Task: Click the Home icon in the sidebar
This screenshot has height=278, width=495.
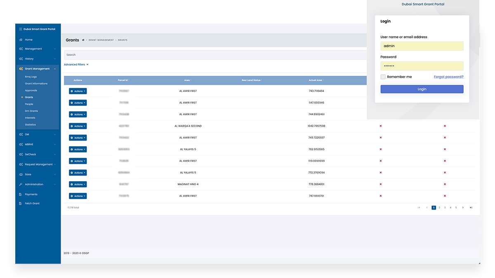Action: pos(21,40)
